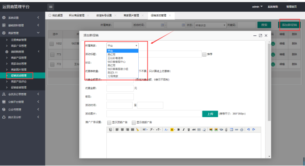Switch to the 积分商品管理 tab
Viewport: 305px width, 166px height.
(x=77, y=16)
